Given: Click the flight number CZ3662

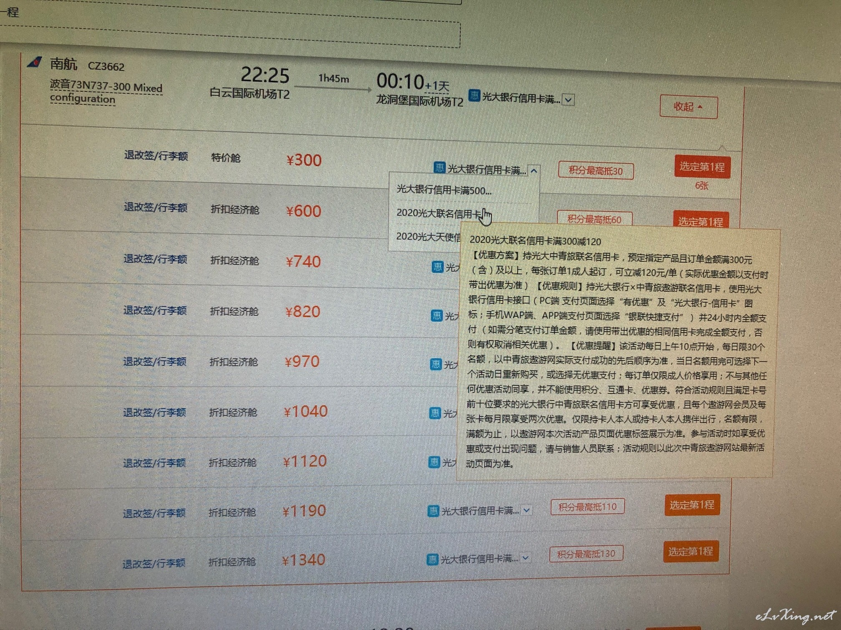Looking at the screenshot, I should [106, 67].
